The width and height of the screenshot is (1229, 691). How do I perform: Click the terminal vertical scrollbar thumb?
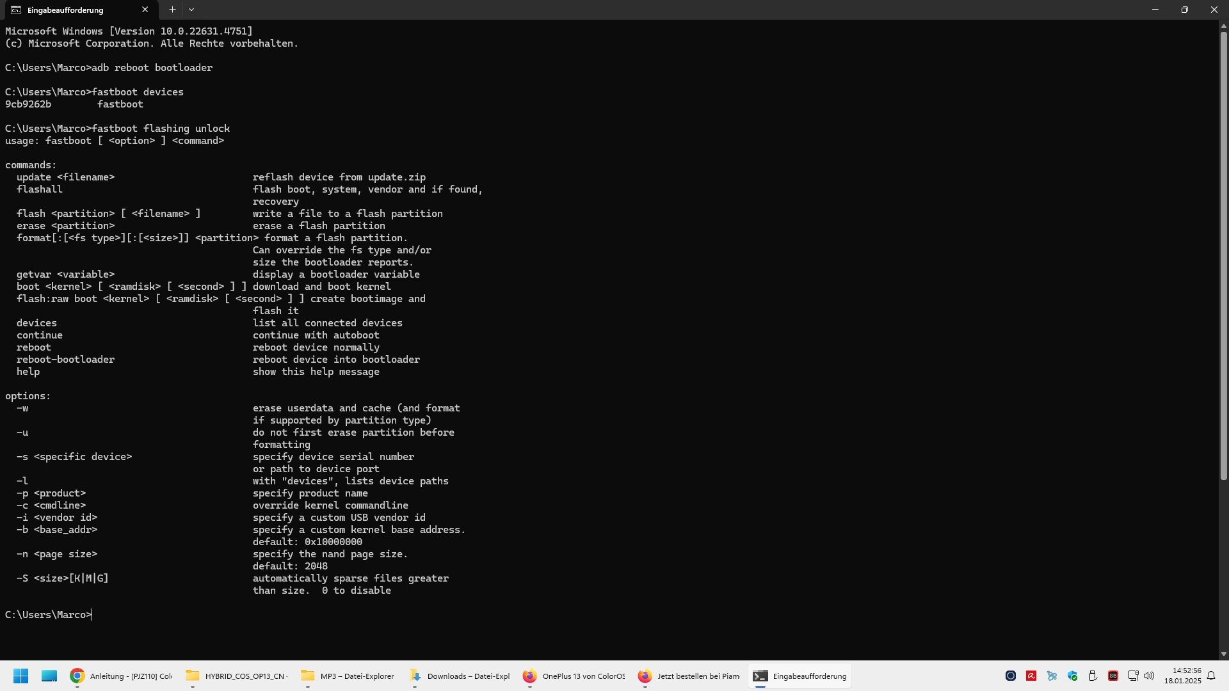tap(1223, 256)
